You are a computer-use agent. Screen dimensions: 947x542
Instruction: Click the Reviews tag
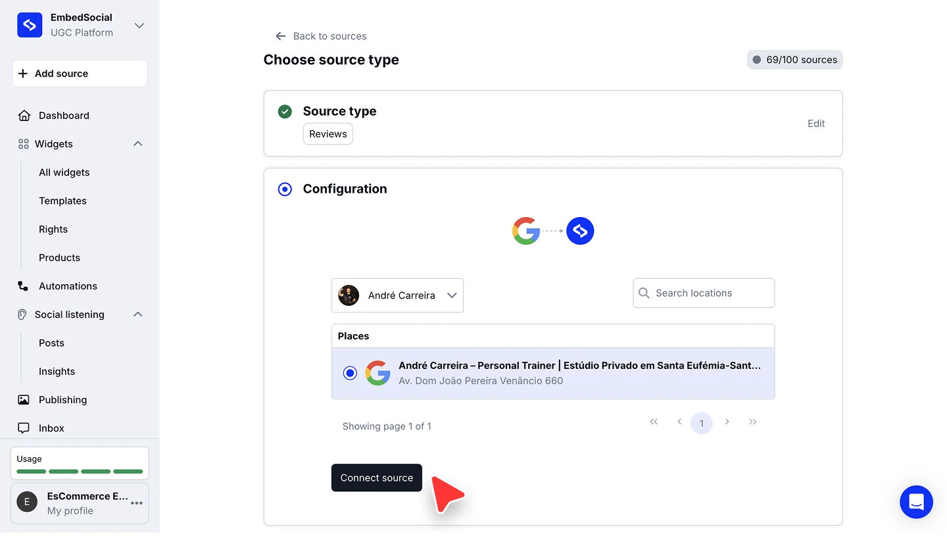tap(328, 134)
